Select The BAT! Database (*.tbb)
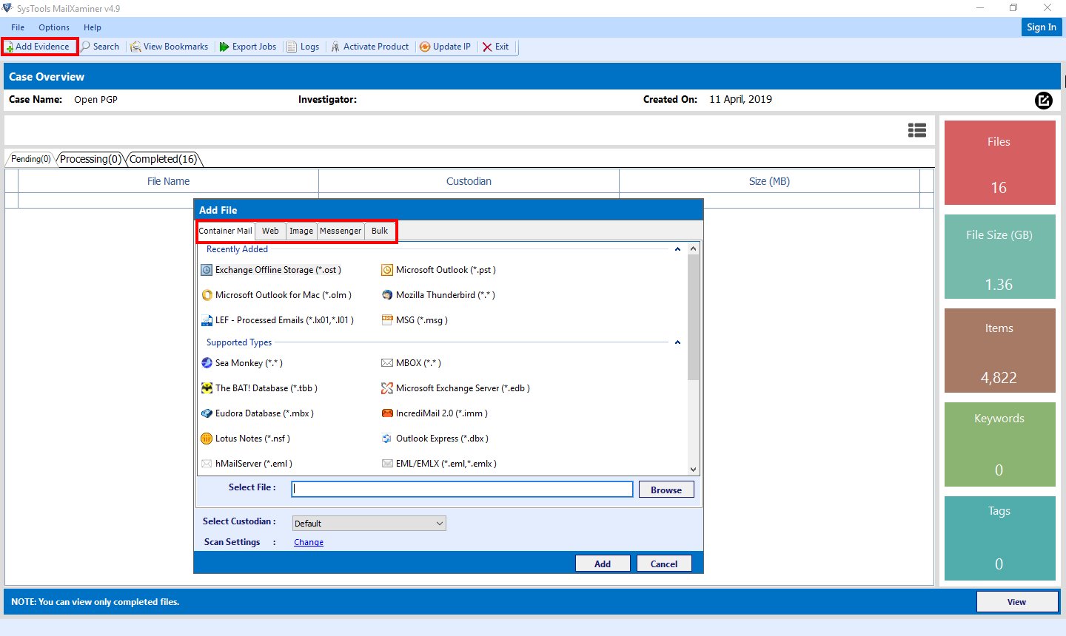Viewport: 1066px width, 636px height. pyautogui.click(x=259, y=388)
